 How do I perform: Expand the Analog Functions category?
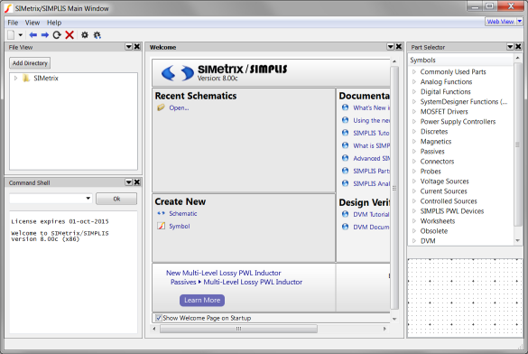pos(414,82)
